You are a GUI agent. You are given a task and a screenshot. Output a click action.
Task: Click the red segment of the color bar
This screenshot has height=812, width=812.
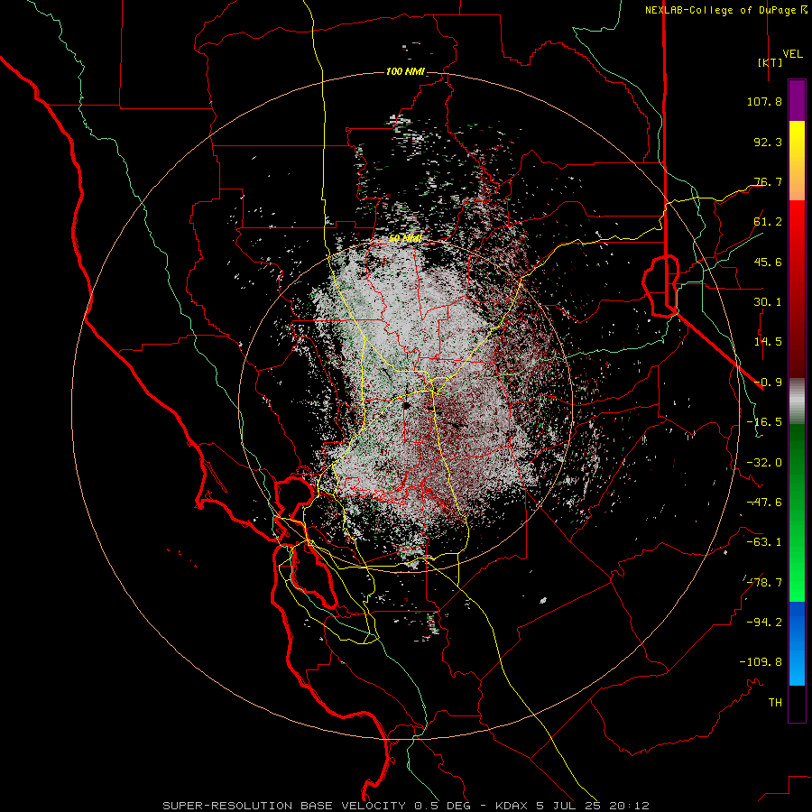797,289
